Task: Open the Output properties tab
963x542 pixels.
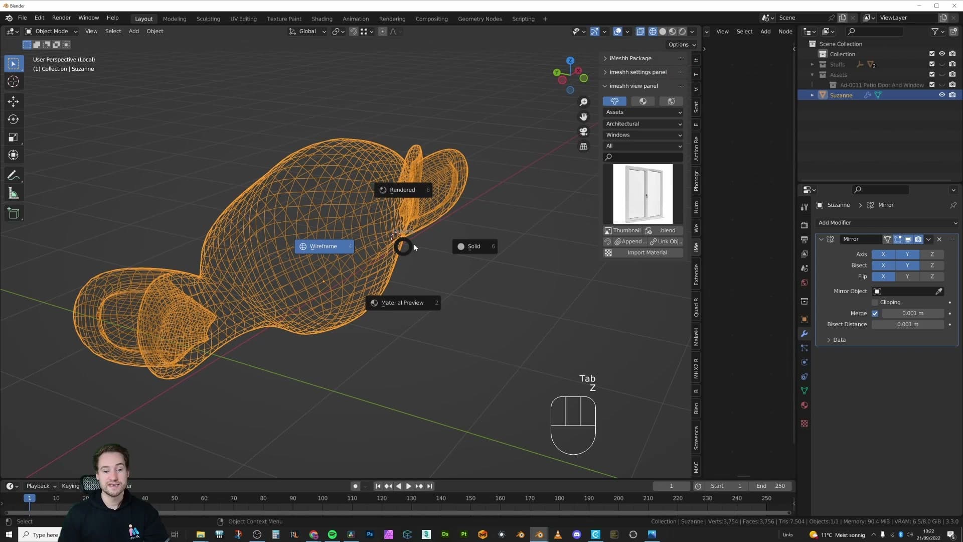Action: (805, 239)
